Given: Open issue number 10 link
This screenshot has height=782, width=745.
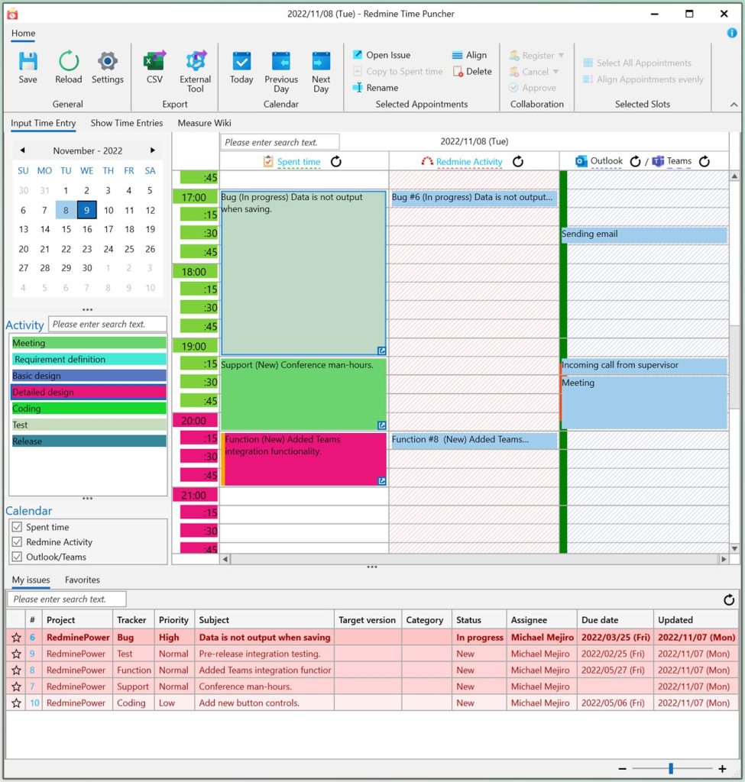Looking at the screenshot, I should tap(34, 703).
